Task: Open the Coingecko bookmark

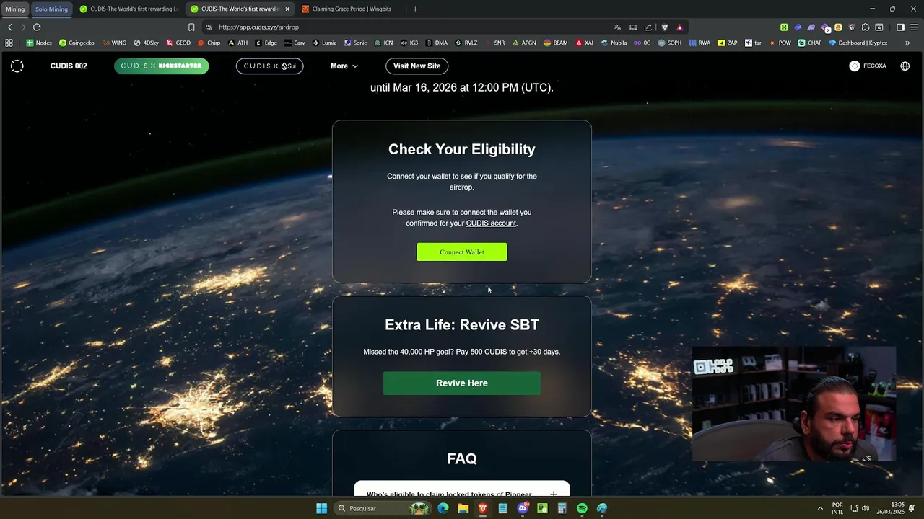Action: (x=77, y=43)
